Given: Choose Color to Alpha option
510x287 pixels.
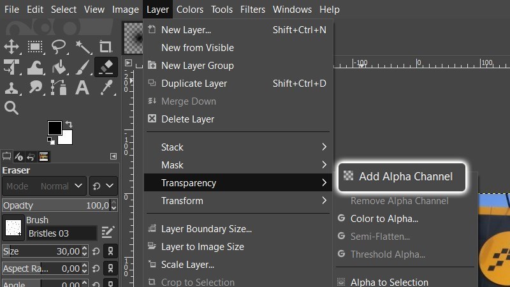Looking at the screenshot, I should point(384,219).
